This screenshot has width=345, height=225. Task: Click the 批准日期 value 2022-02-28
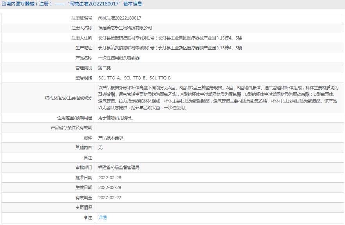pyautogui.click(x=110, y=178)
